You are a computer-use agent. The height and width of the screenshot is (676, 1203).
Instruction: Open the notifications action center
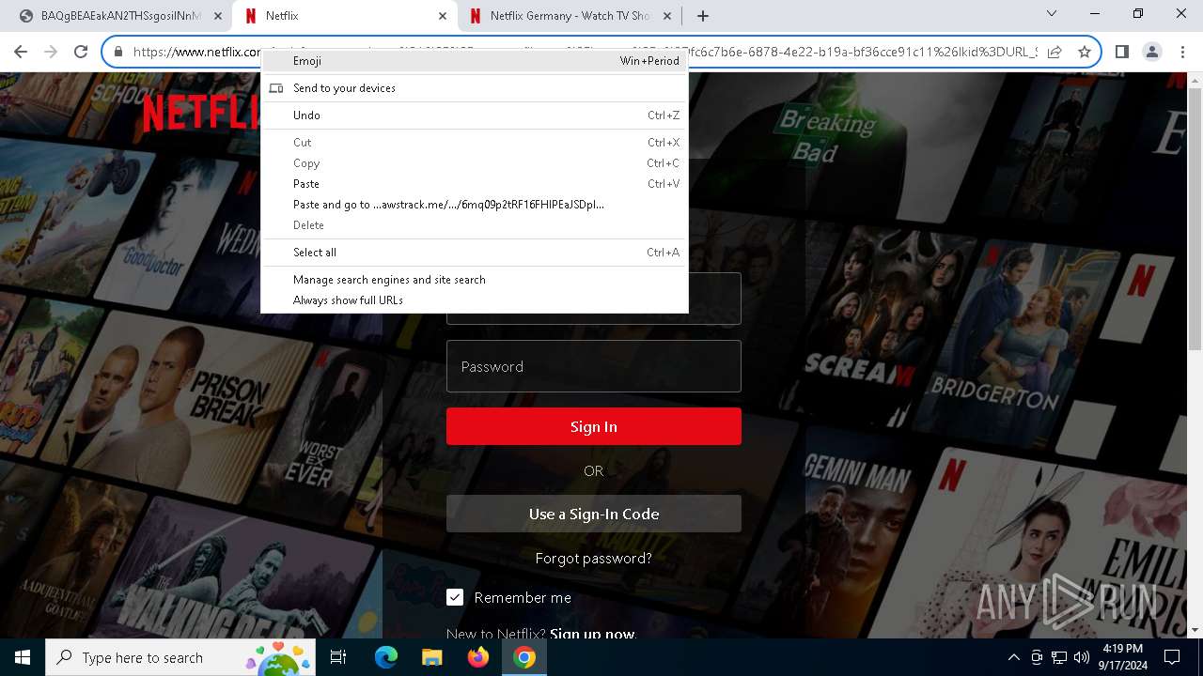coord(1172,657)
